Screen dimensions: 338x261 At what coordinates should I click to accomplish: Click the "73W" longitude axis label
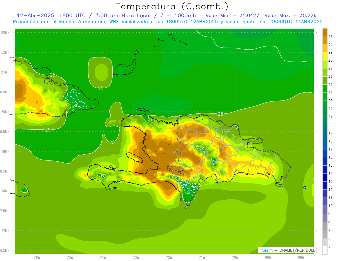pos(136,257)
